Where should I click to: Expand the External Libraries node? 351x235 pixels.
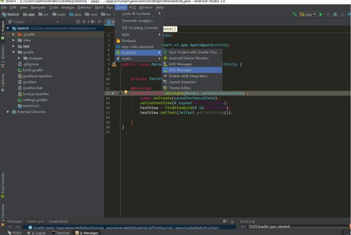pyautogui.click(x=8, y=112)
